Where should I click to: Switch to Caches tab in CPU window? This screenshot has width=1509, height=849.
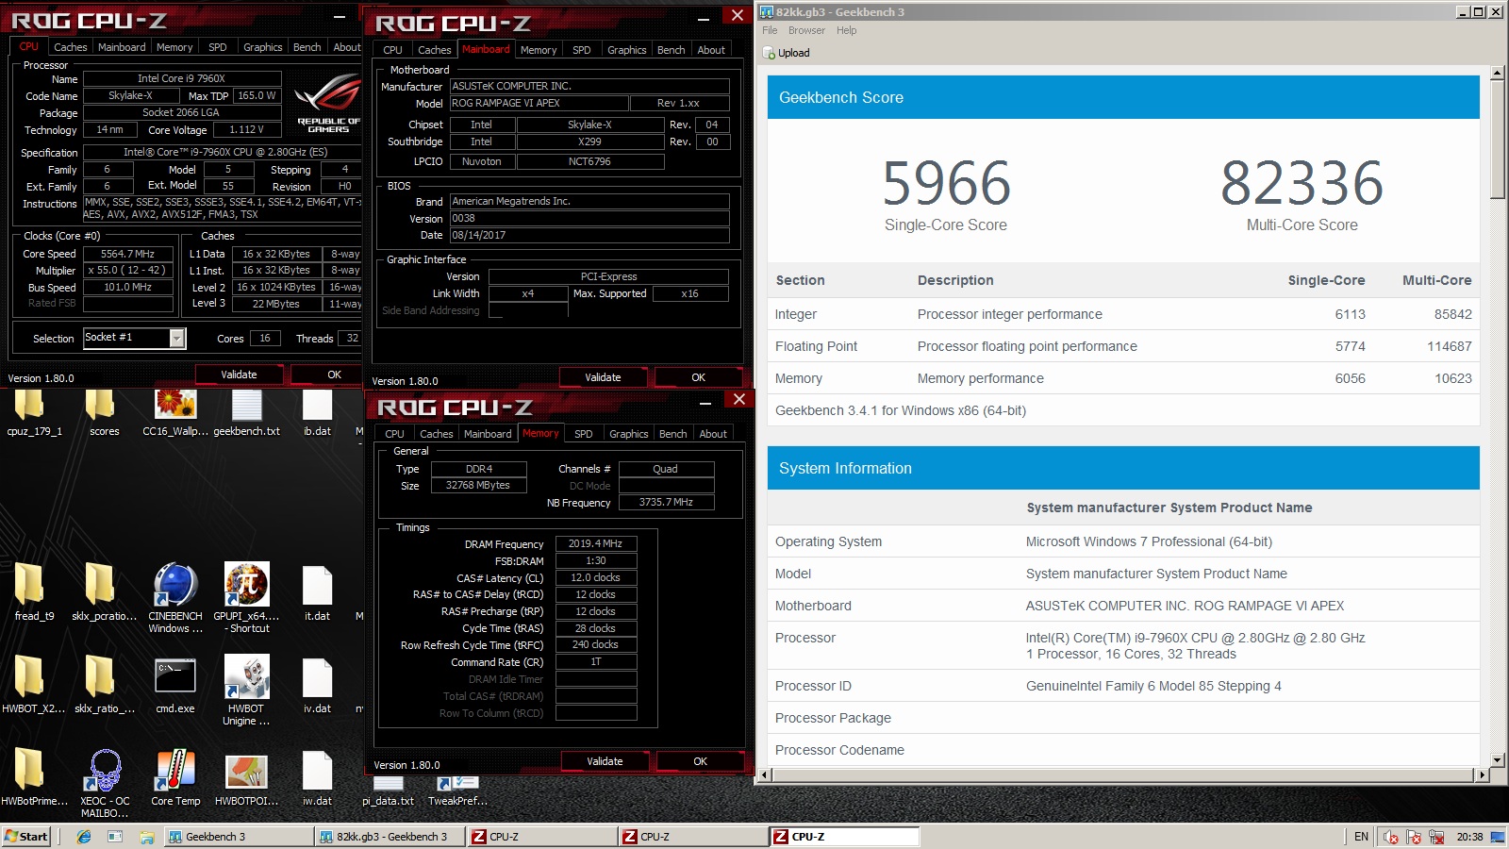(70, 47)
